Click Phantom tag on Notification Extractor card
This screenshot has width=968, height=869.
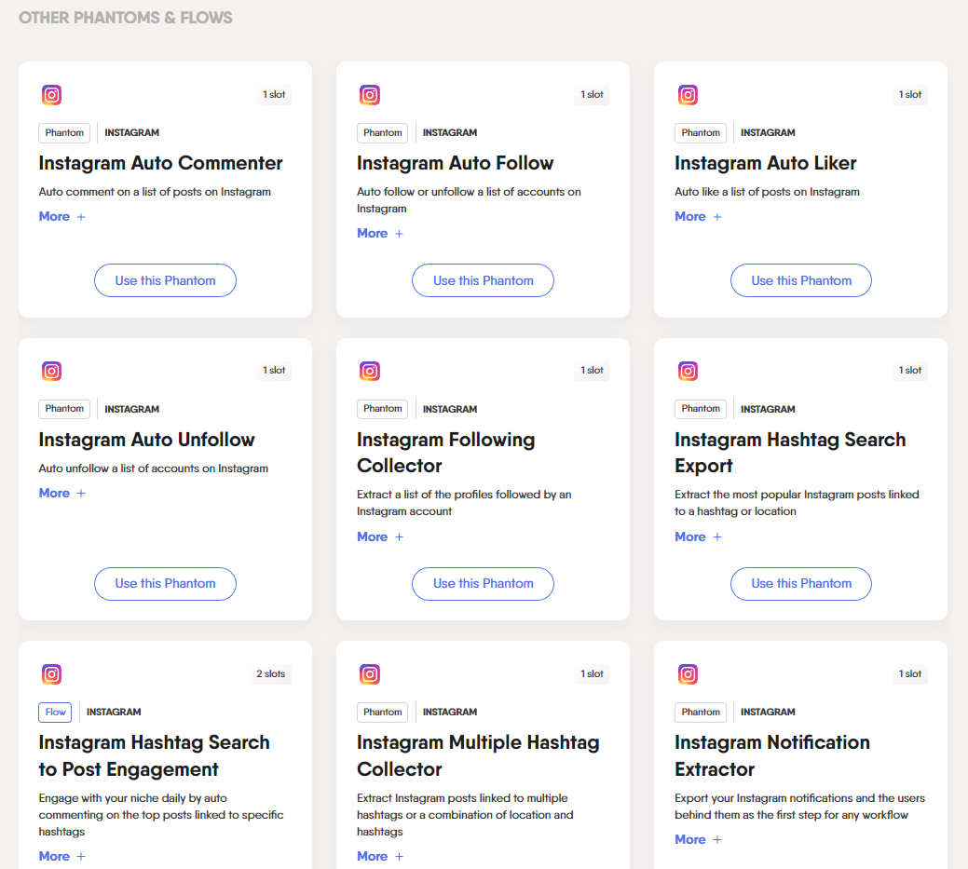click(701, 713)
